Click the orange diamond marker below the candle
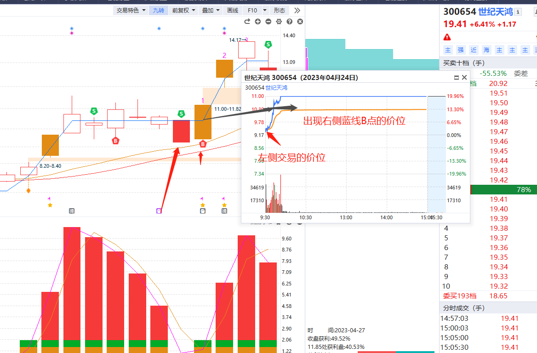Image resolution: width=537 pixels, height=353 pixels. pos(29,190)
